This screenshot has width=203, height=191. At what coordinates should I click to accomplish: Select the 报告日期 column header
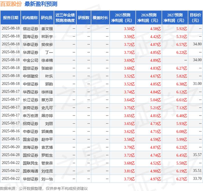[10, 18]
